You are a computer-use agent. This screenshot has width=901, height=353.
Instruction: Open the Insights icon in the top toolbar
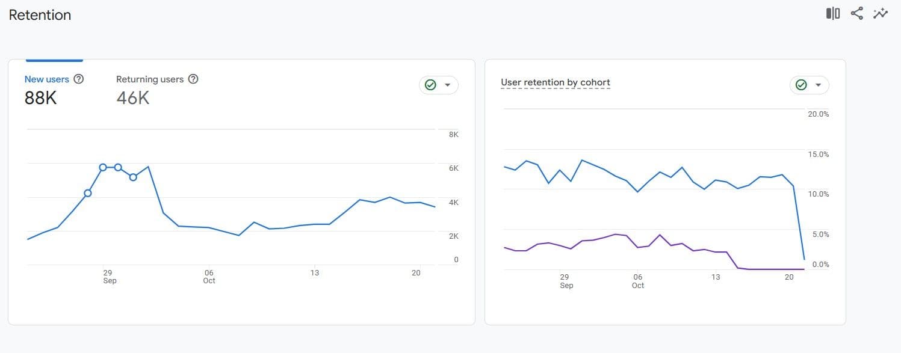[880, 13]
